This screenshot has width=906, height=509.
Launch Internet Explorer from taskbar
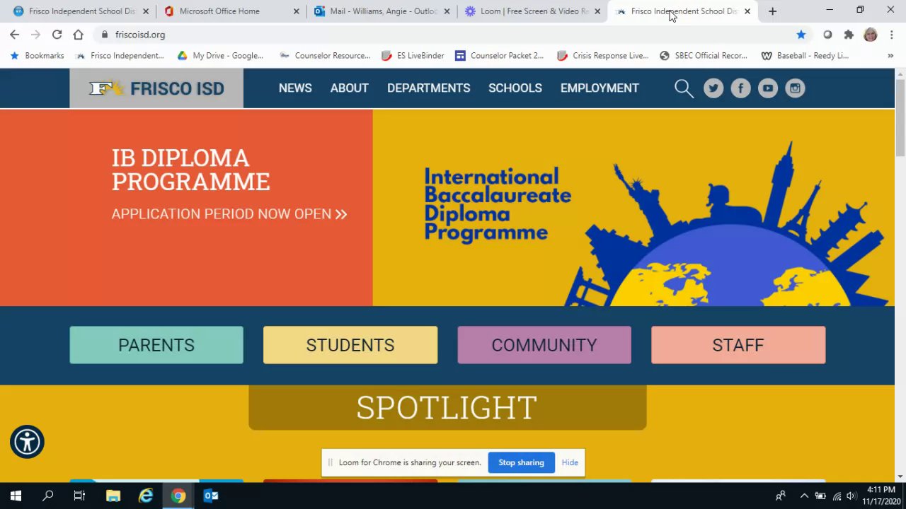click(x=146, y=496)
